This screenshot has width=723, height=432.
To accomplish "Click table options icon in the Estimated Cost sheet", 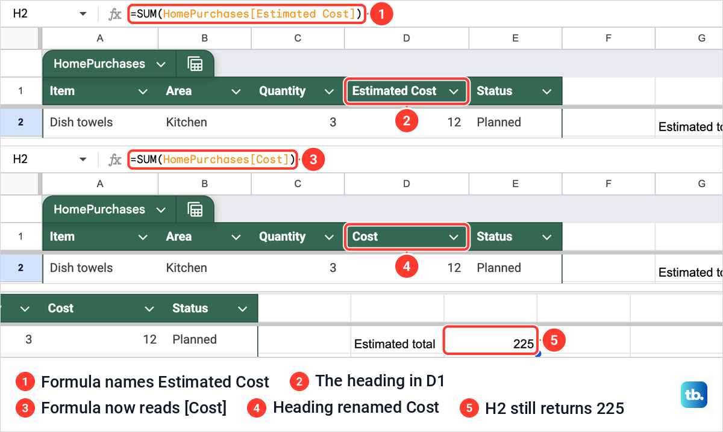I will coord(195,64).
